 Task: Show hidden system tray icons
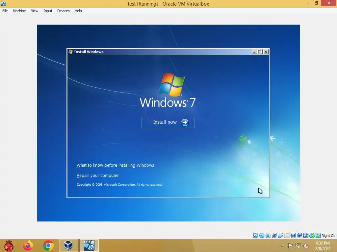(282, 246)
